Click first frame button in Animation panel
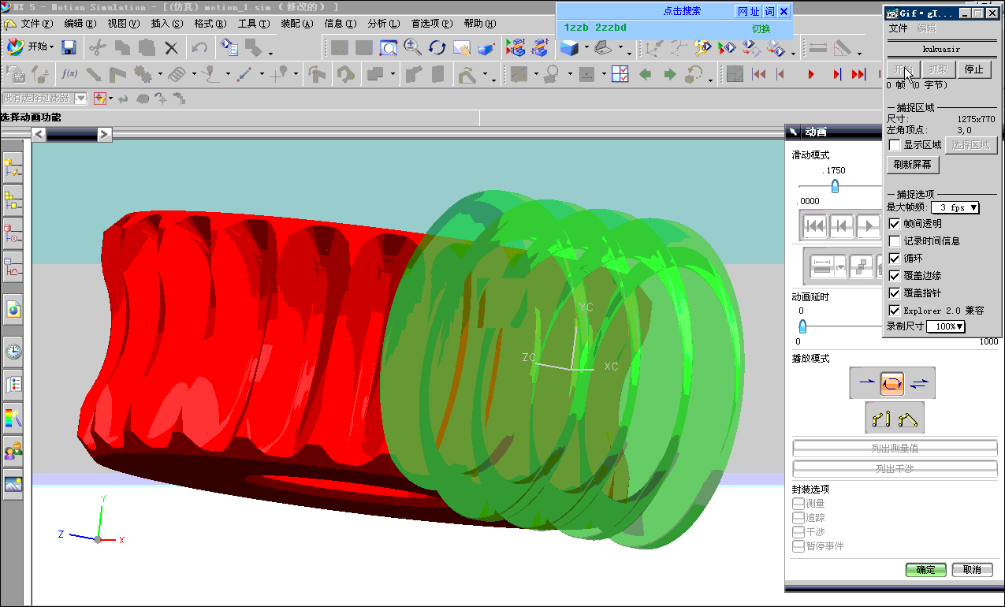This screenshot has width=1005, height=607. tap(815, 226)
